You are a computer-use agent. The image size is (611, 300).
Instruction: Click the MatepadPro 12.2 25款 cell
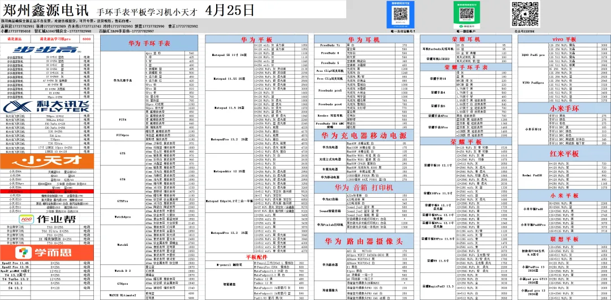tap(230, 233)
